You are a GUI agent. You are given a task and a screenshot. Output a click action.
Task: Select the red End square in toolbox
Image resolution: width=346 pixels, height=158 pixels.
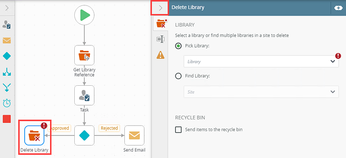(7, 119)
